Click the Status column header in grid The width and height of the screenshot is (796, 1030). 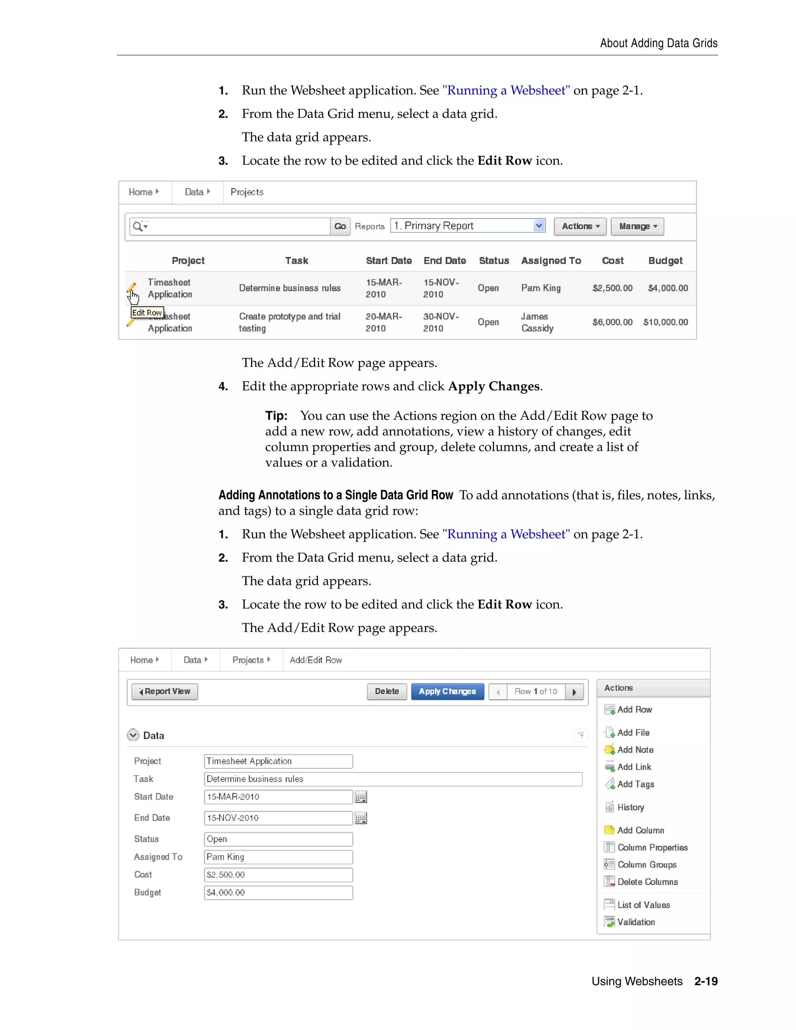[494, 261]
